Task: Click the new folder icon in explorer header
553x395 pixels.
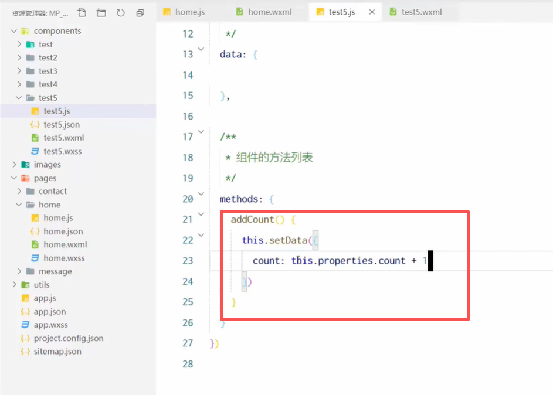Action: coord(101,13)
